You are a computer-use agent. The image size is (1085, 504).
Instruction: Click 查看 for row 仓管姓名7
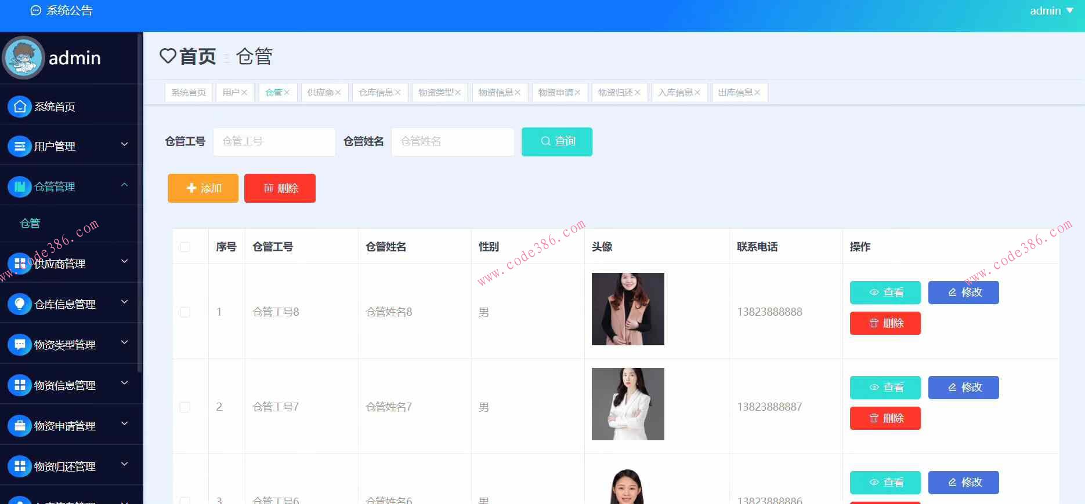[x=885, y=388]
